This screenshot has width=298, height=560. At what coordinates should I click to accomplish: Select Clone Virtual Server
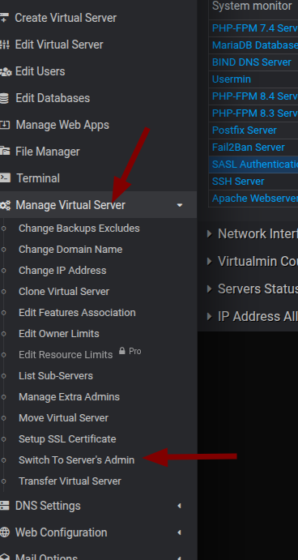coord(64,292)
